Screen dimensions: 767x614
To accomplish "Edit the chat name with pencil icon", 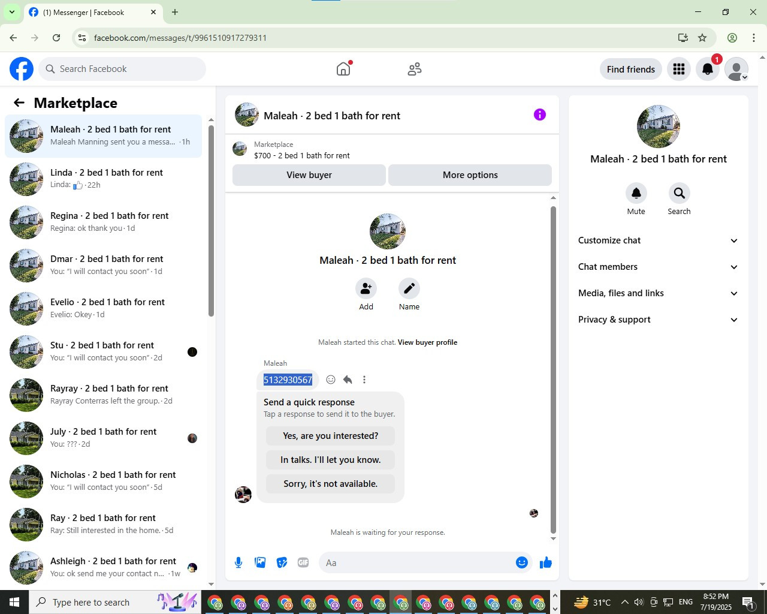I will pyautogui.click(x=409, y=288).
